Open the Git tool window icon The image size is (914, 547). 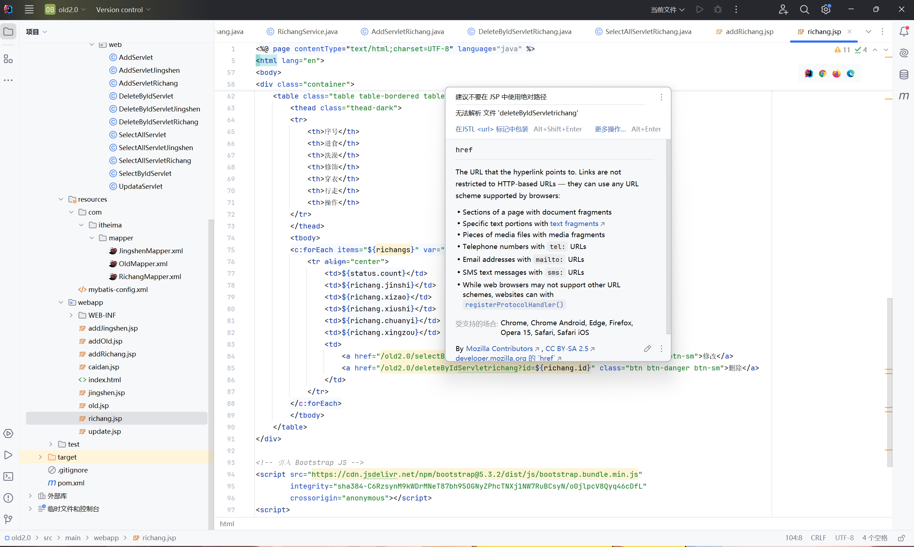[x=8, y=519]
